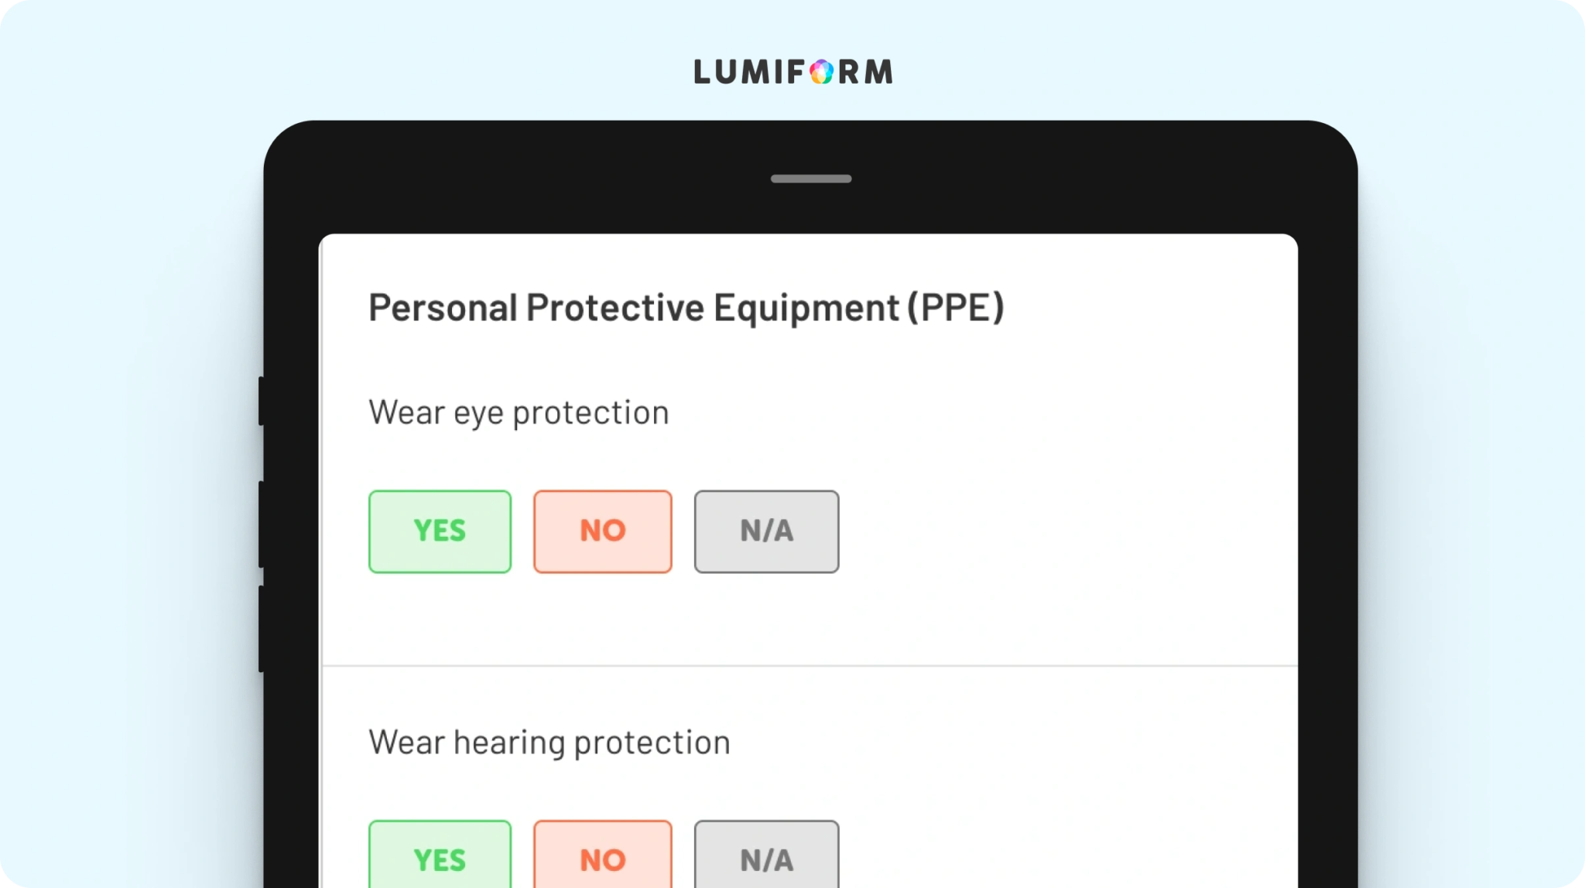
Task: Select YES for Wear hearing protection
Action: click(x=440, y=854)
